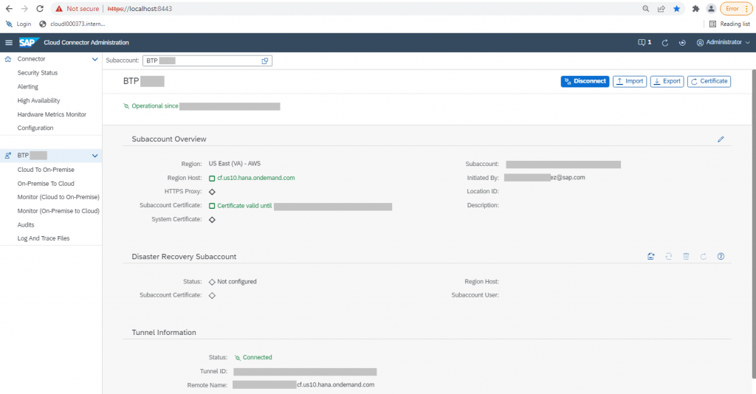Click the bookmark star icon

click(x=676, y=9)
